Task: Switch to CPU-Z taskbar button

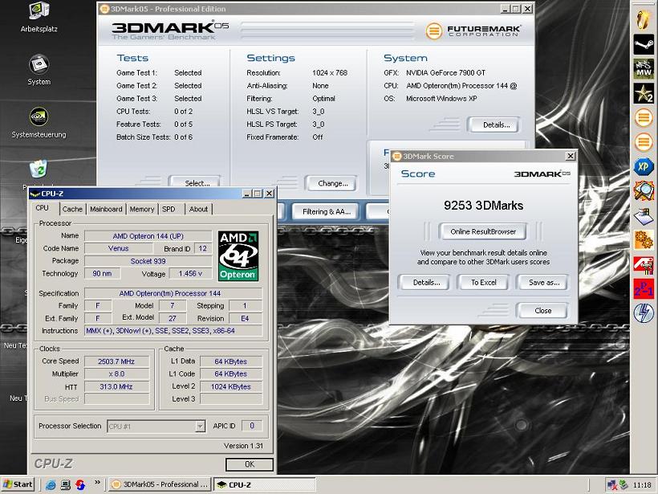Action: pyautogui.click(x=264, y=484)
